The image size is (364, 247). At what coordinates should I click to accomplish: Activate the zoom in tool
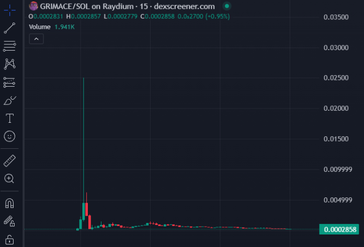click(9, 179)
